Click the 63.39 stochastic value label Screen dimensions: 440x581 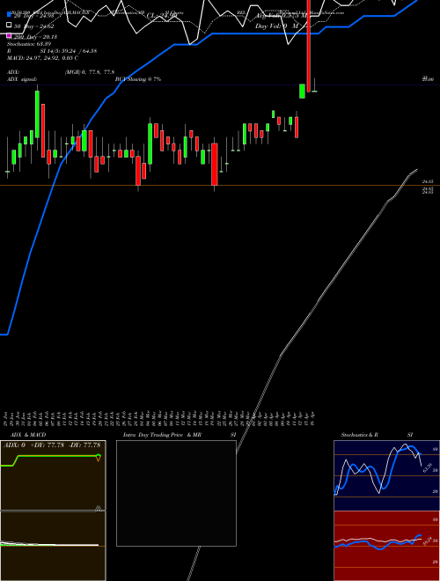[x=428, y=467]
